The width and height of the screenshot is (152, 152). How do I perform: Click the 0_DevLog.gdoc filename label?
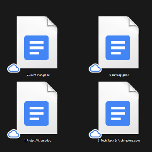point(119,75)
